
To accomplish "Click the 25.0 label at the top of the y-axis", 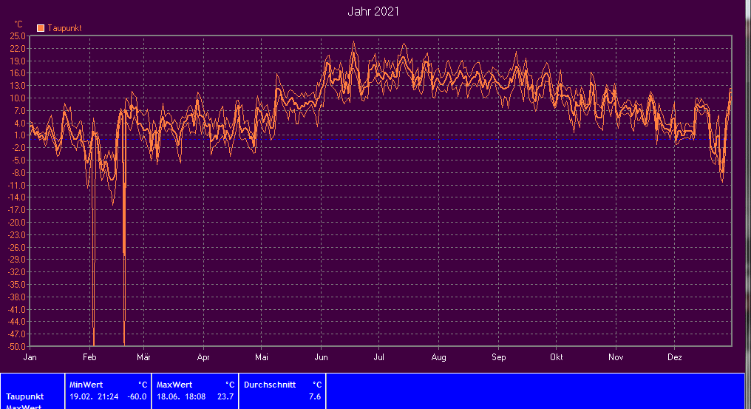I will [18, 36].
